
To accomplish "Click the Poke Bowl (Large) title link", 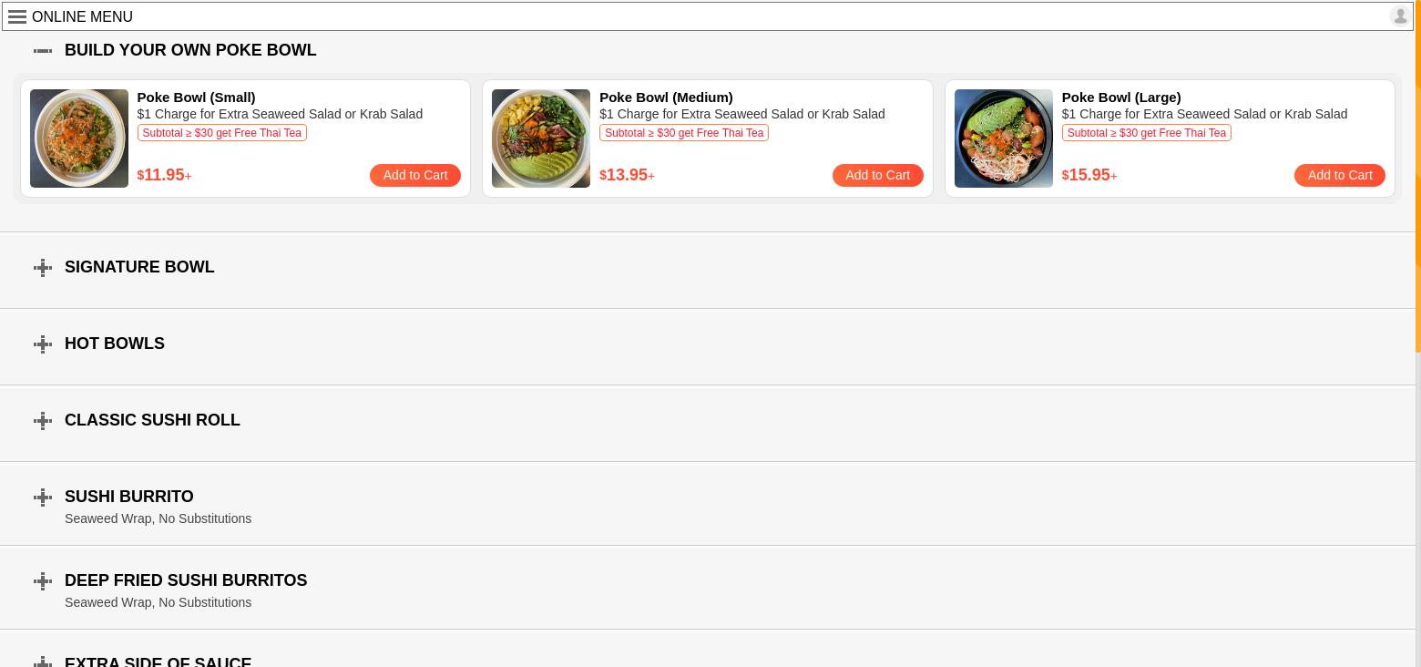I will pyautogui.click(x=1121, y=97).
